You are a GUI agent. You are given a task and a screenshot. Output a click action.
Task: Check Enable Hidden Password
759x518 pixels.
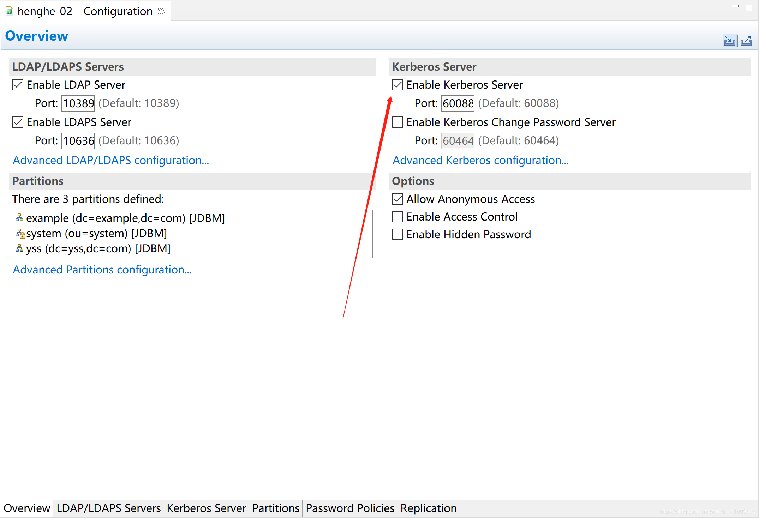click(398, 234)
